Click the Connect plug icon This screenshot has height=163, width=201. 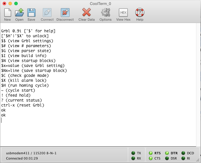[47, 13]
